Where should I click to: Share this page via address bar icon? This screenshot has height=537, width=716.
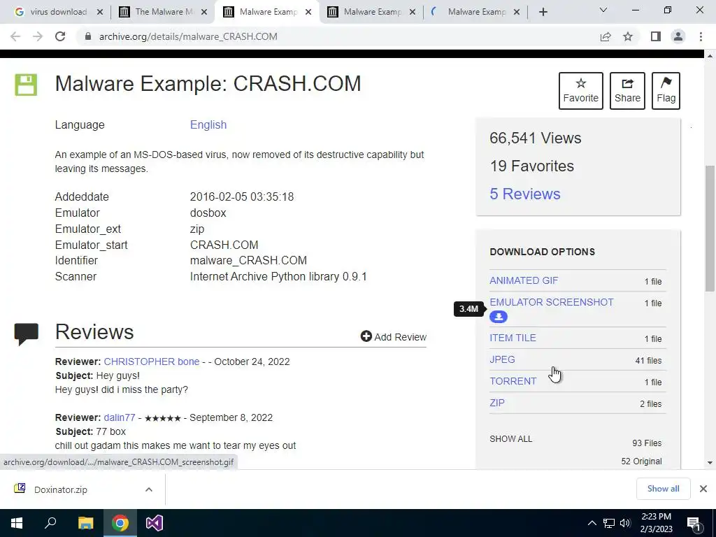point(606,36)
